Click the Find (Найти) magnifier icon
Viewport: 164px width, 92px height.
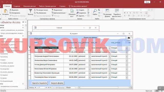[x=95, y=11]
